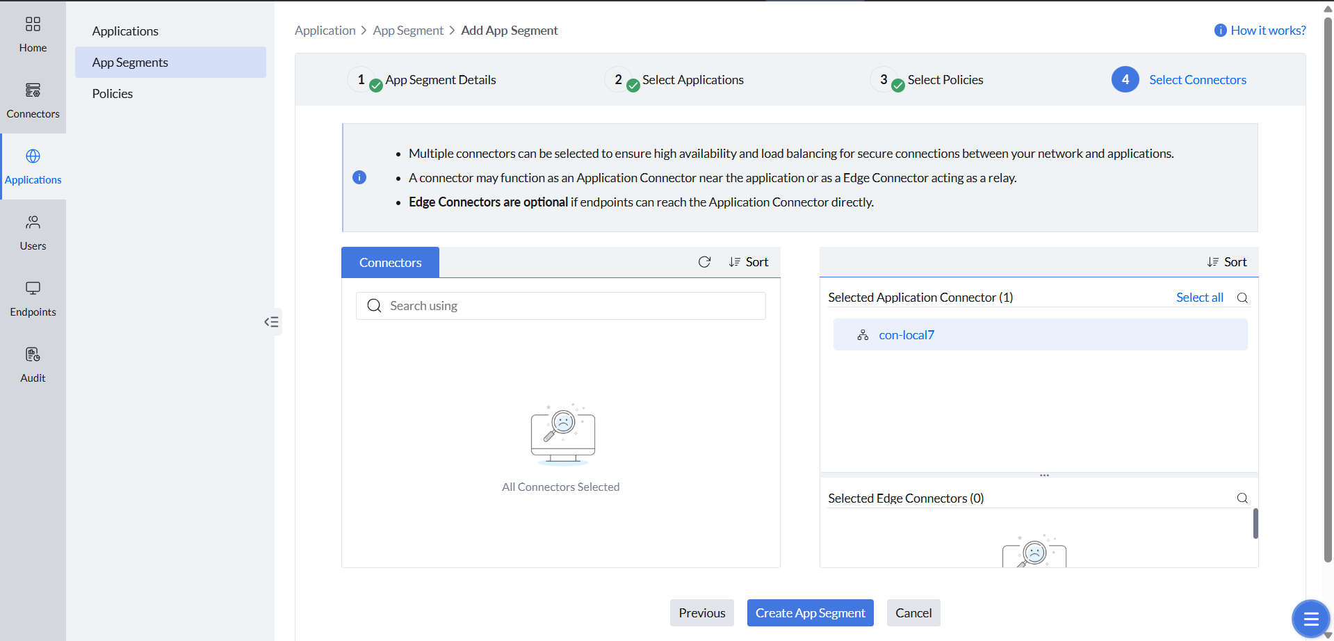
Task: Refresh the Connectors list
Action: [x=704, y=262]
